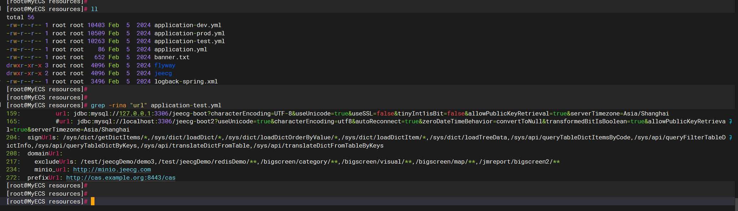Image resolution: width=738 pixels, height=211 pixels.
Task: Place cursor at the final prompt's orange cursor block
Action: [x=93, y=201]
